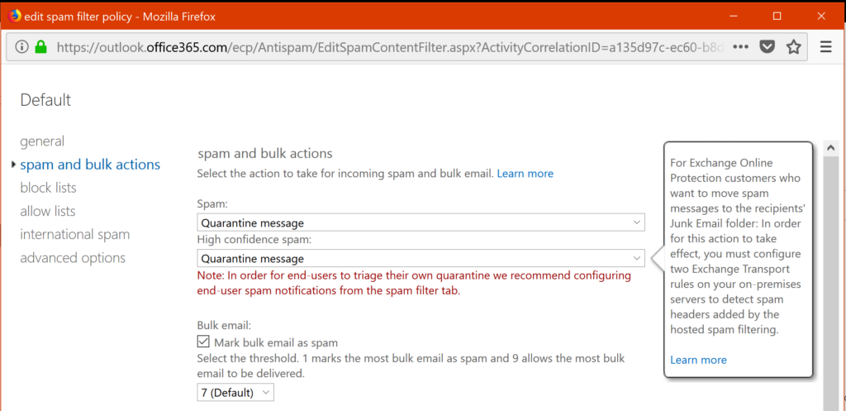
Task: Bookmark this page with star icon
Action: [x=793, y=47]
